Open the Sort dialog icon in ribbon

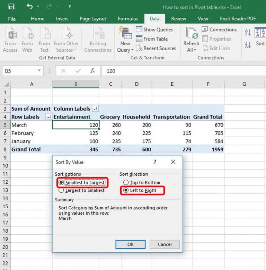(260, 32)
